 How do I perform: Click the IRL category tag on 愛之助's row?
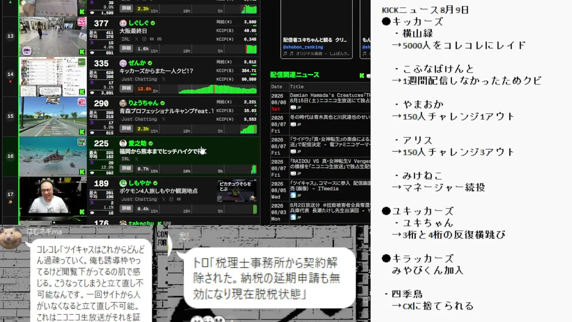(126, 159)
